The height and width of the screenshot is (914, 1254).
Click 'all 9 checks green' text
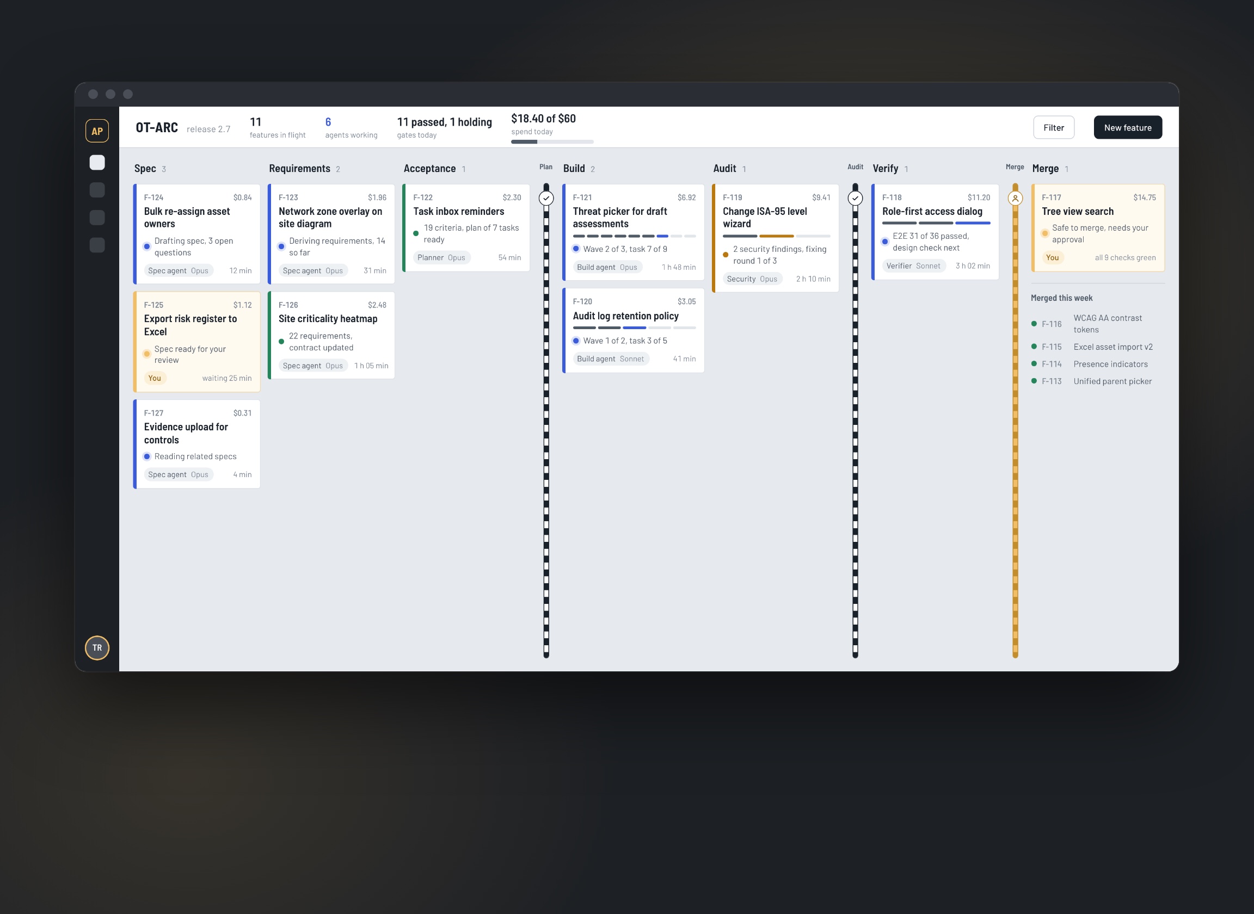point(1125,258)
